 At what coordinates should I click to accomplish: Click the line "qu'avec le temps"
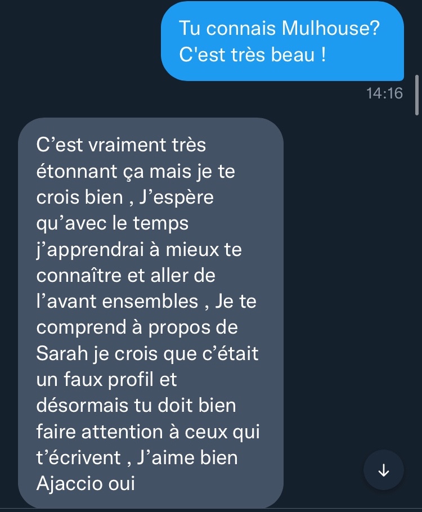tap(113, 224)
